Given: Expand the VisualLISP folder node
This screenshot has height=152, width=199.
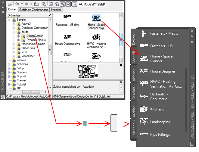Looking at the screenshot, I should pyautogui.click(x=14, y=56).
